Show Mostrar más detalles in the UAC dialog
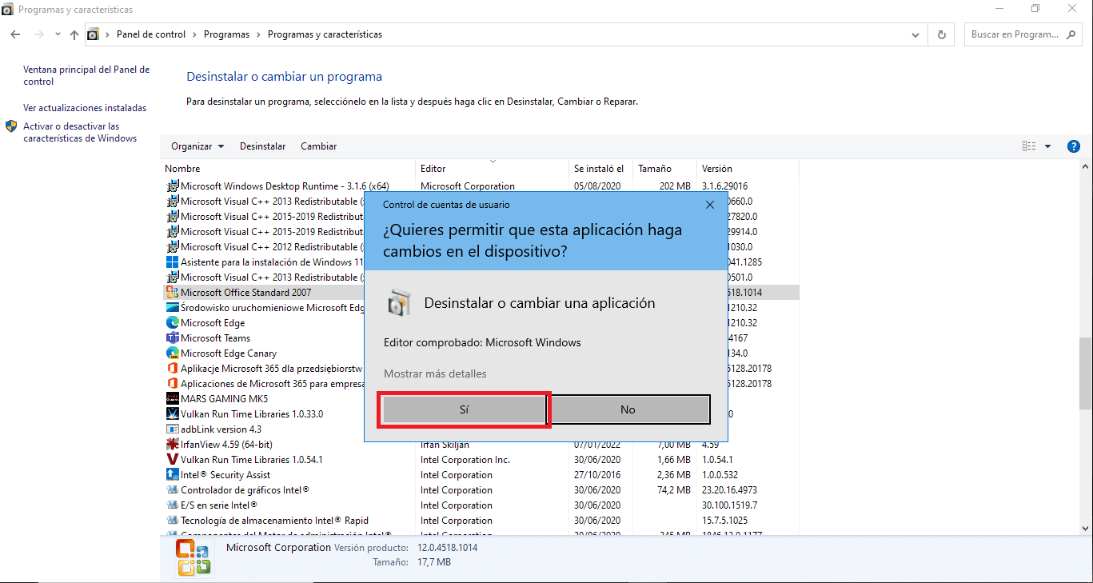1093x583 pixels. click(435, 373)
